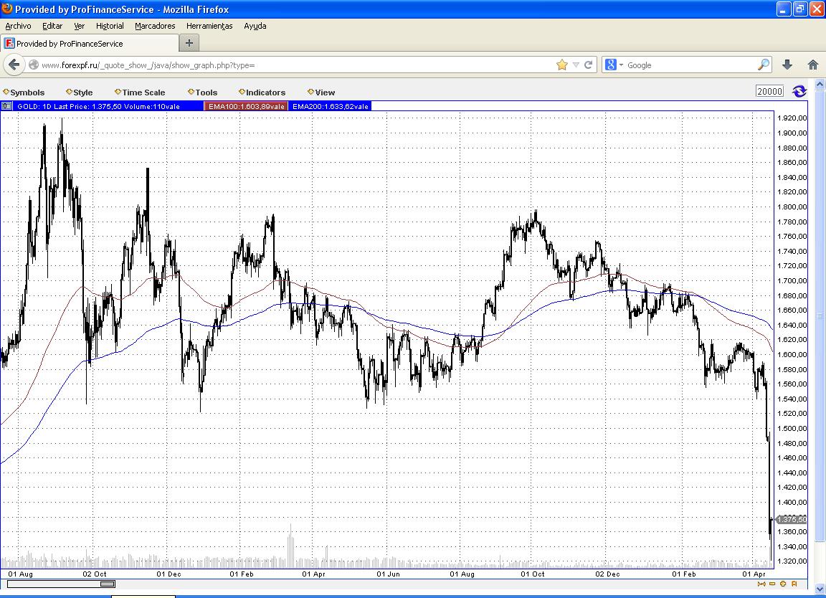Open the Indicators dropdown menu
The width and height of the screenshot is (826, 598).
262,92
